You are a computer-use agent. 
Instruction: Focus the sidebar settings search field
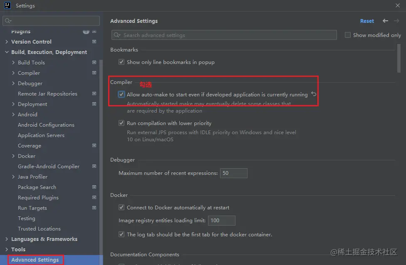coord(51,21)
